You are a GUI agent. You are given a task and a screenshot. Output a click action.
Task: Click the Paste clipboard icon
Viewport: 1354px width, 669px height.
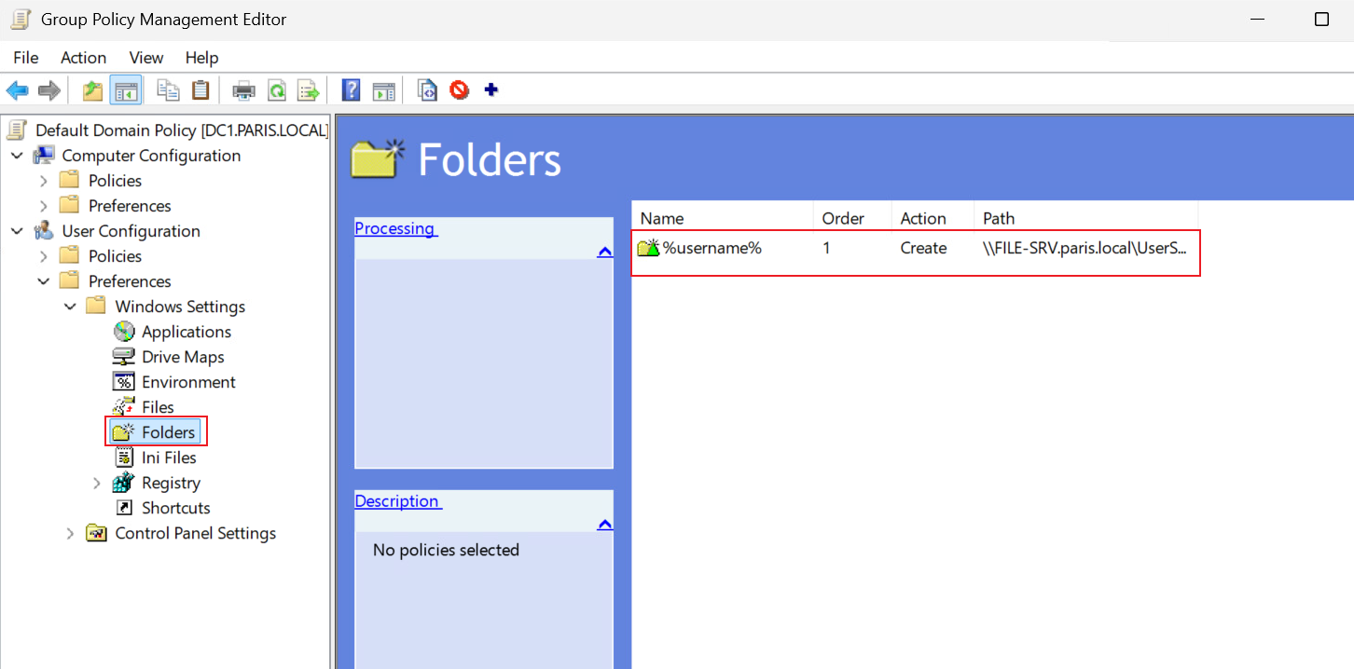(200, 90)
